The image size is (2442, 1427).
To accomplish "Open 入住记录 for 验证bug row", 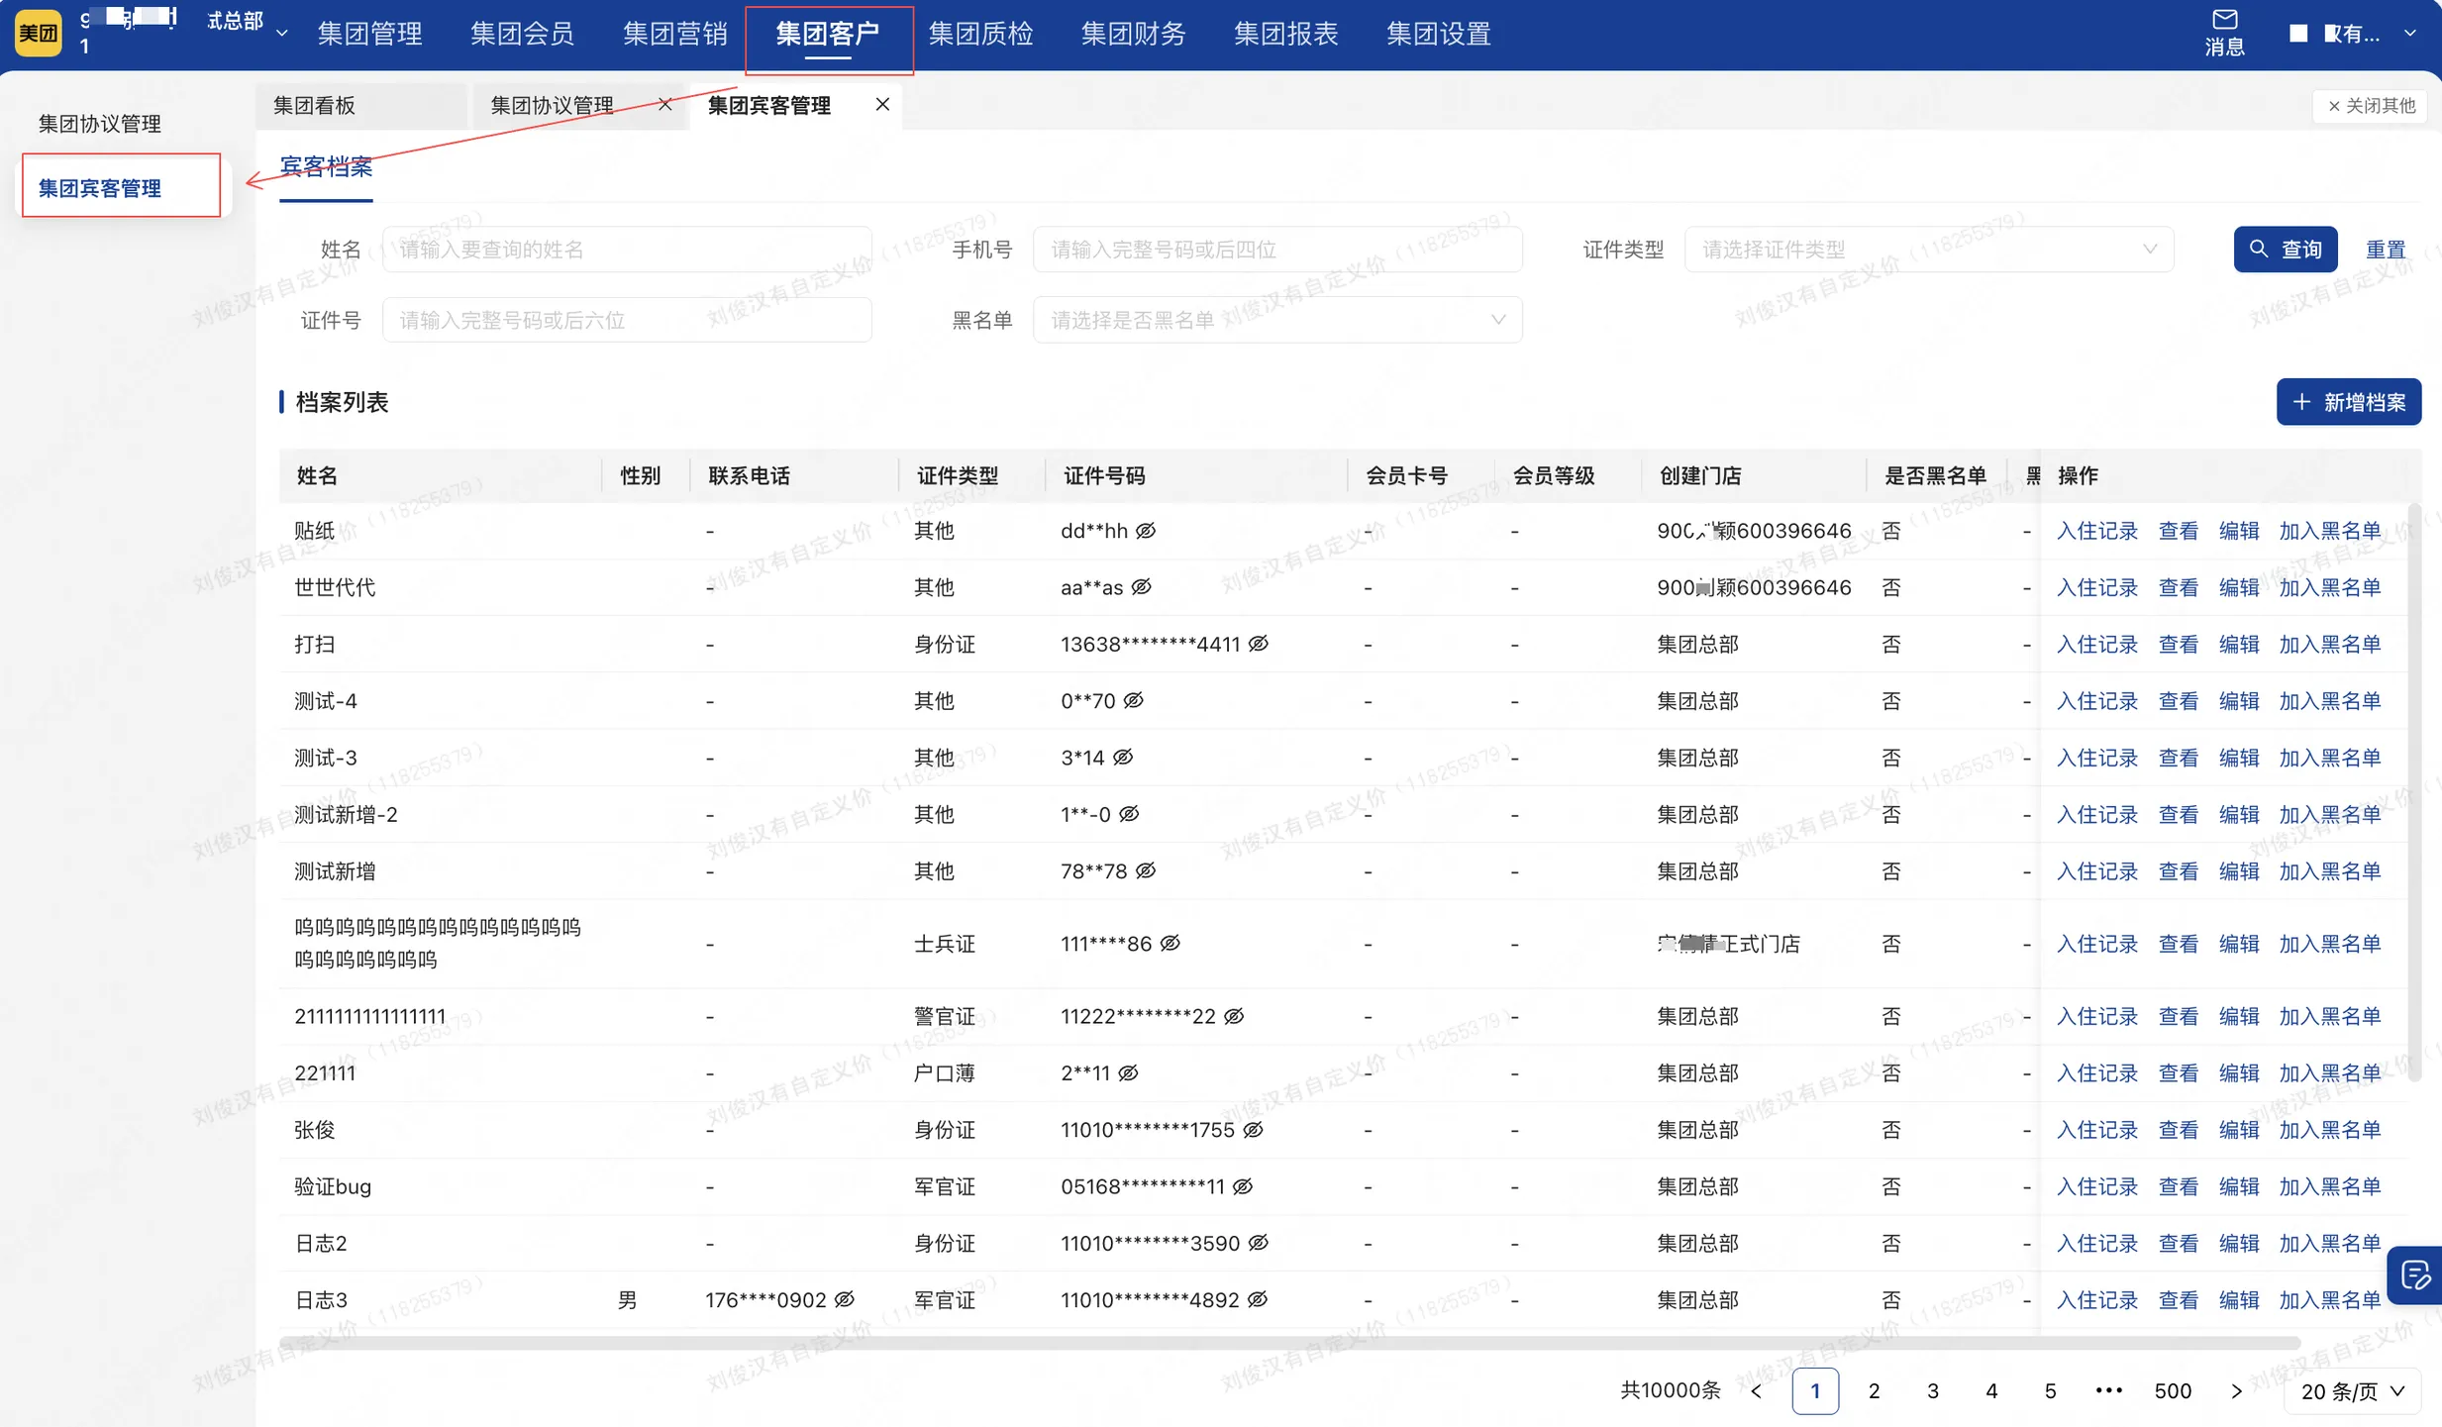I will [x=2098, y=1185].
